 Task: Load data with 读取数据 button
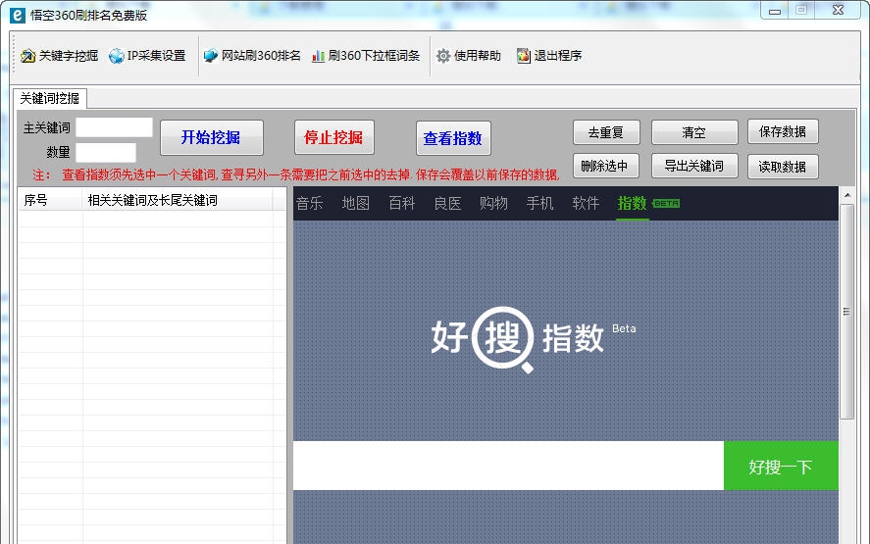[783, 167]
